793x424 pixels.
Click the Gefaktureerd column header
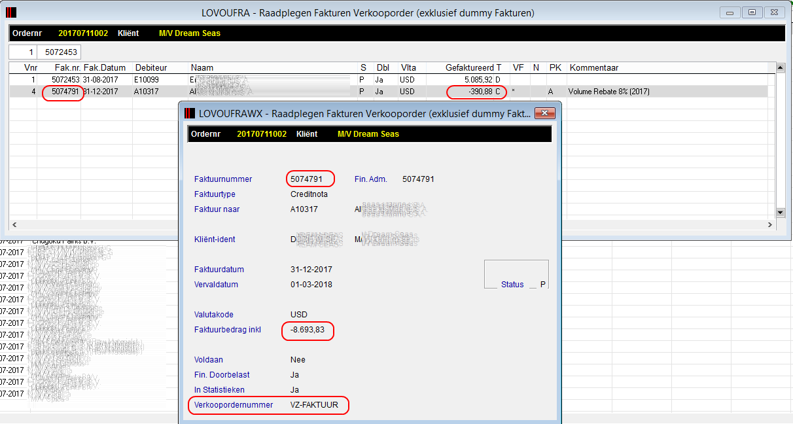pos(469,68)
